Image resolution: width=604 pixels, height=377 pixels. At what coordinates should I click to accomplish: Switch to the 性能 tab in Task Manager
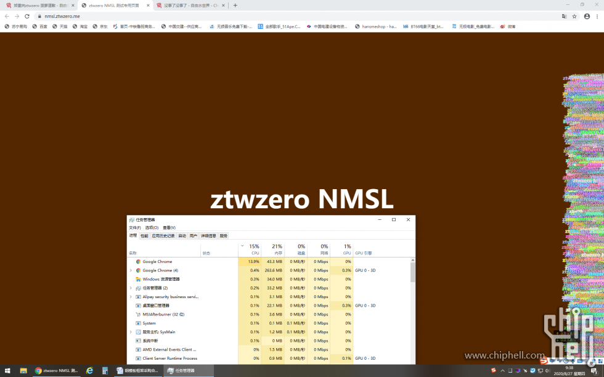144,236
